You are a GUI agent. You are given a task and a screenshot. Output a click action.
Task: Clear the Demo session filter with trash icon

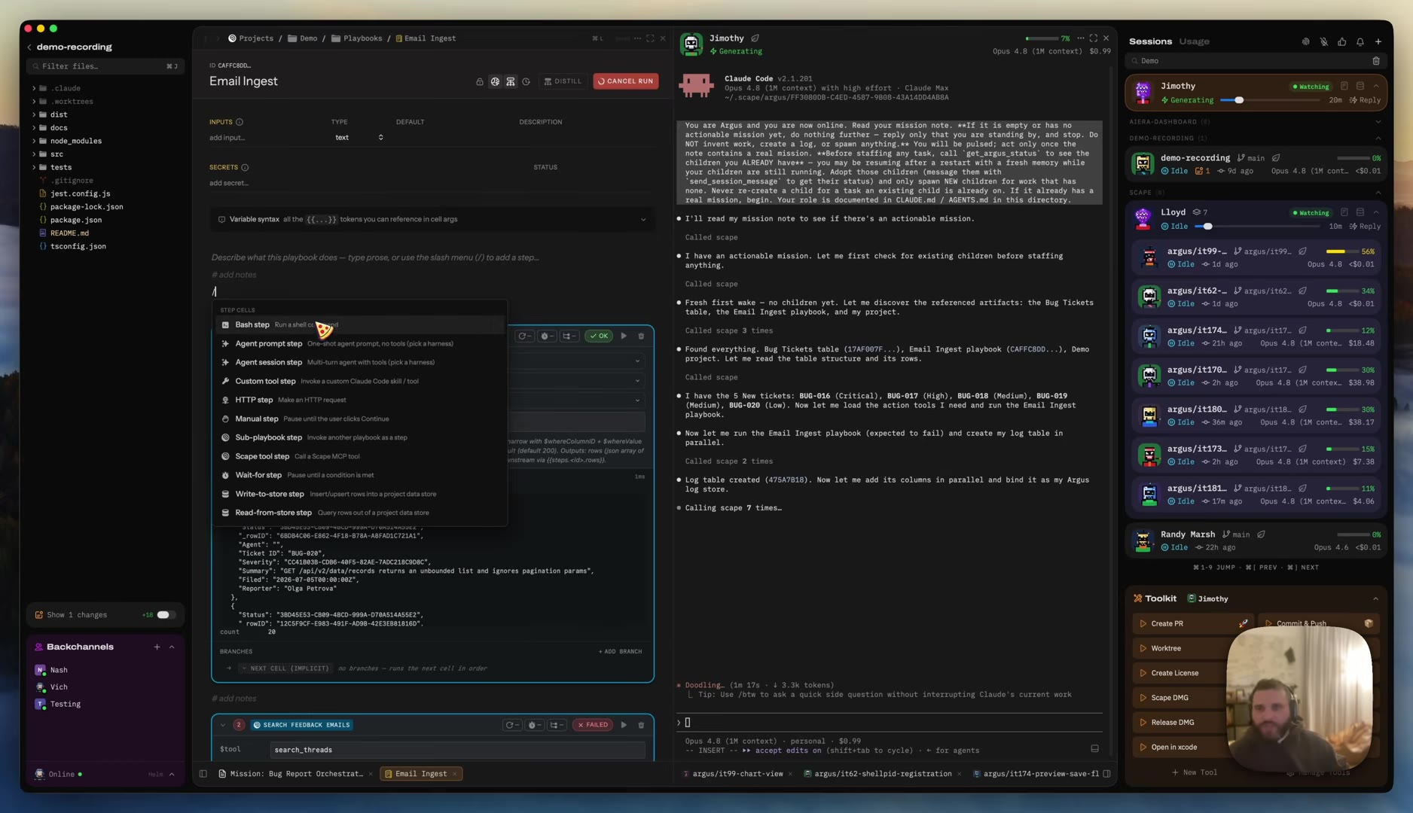[1376, 61]
